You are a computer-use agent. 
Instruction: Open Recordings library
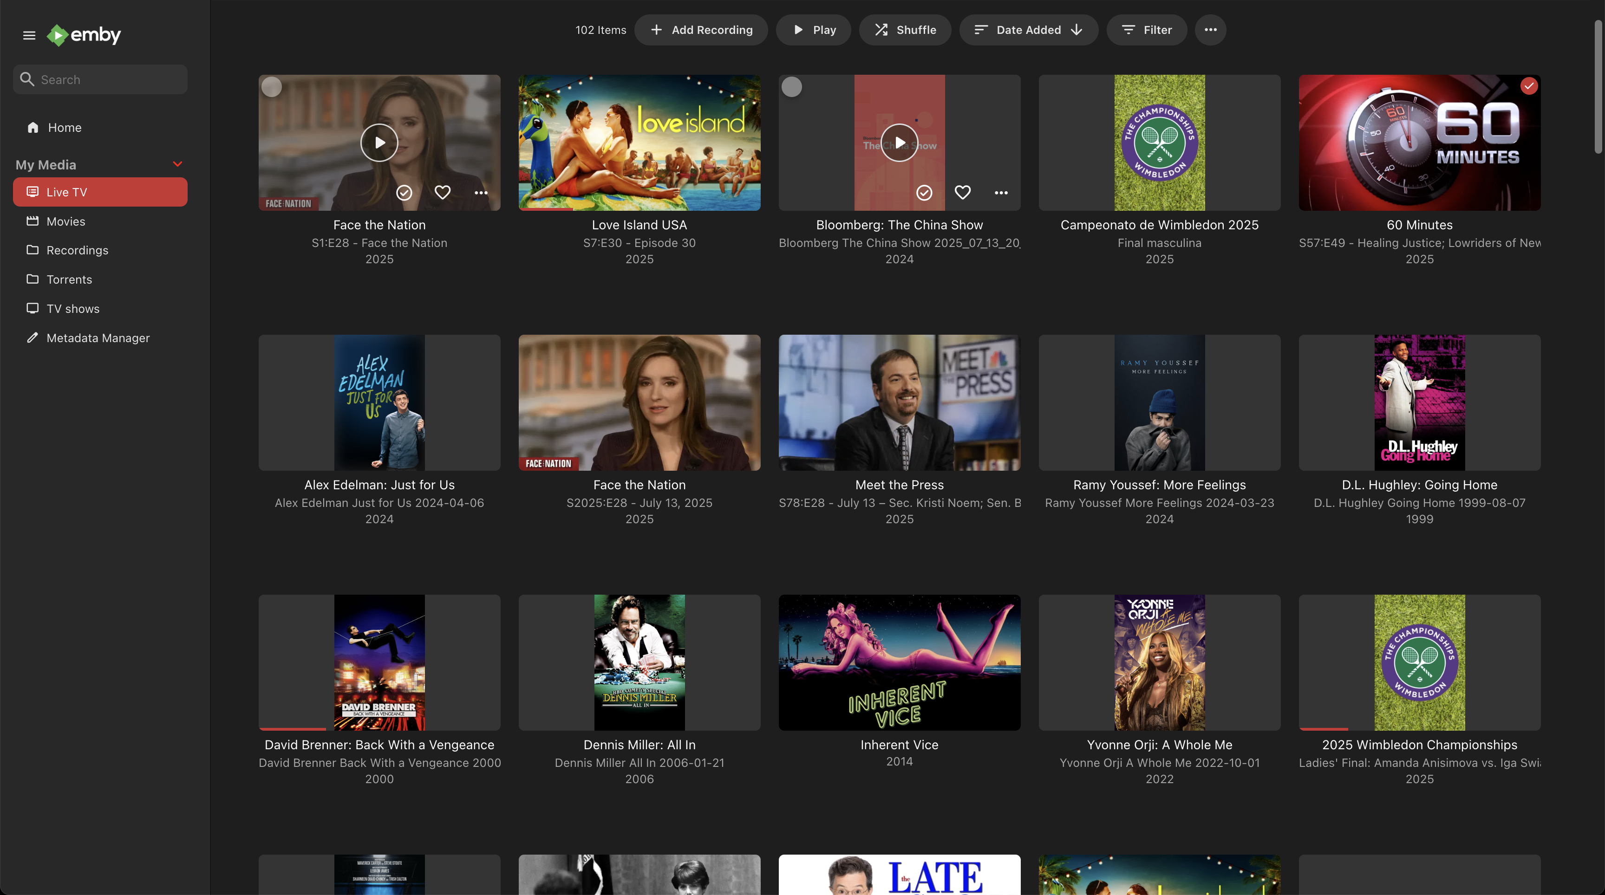point(100,250)
